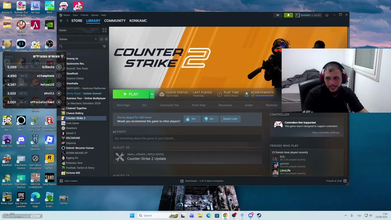This screenshot has height=220, width=391.
Task: Open the Among Us desktop icon
Action: 7,8
